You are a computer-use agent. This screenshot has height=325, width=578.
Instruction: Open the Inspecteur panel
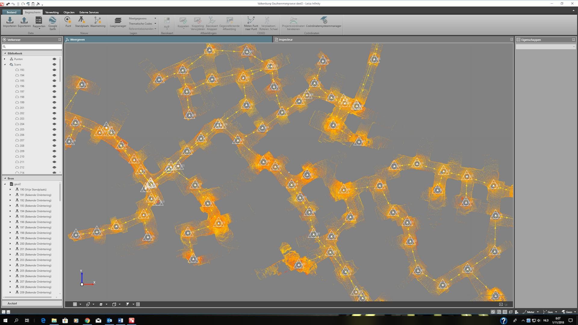[285, 39]
